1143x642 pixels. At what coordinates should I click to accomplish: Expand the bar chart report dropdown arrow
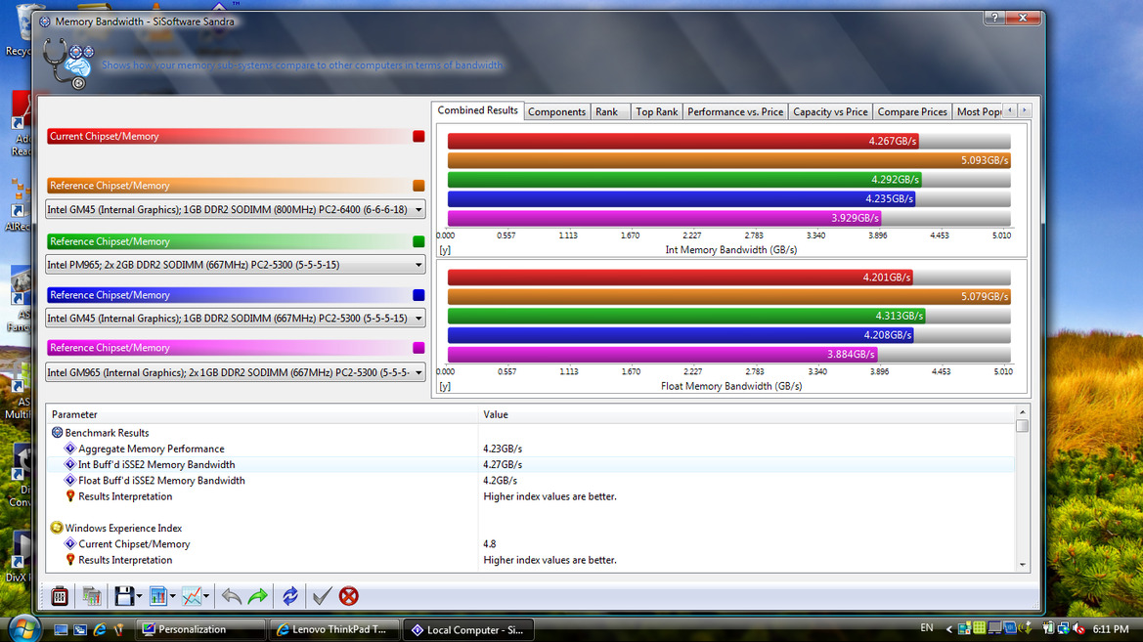coord(173,597)
